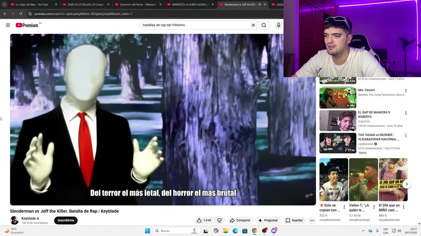
Task: Switch to 'MARKITOS vs HUMO ALIENS' tab
Action: [x=190, y=5]
